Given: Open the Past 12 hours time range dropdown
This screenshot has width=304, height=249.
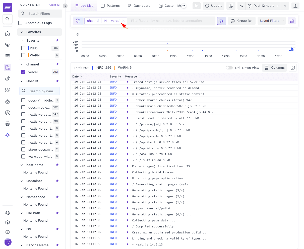Looking at the screenshot, I should click(263, 6).
